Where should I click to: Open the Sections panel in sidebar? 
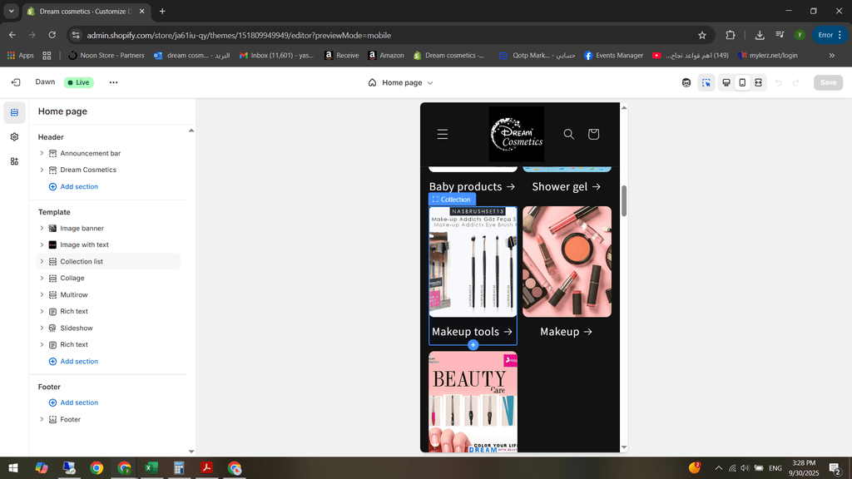[14, 112]
